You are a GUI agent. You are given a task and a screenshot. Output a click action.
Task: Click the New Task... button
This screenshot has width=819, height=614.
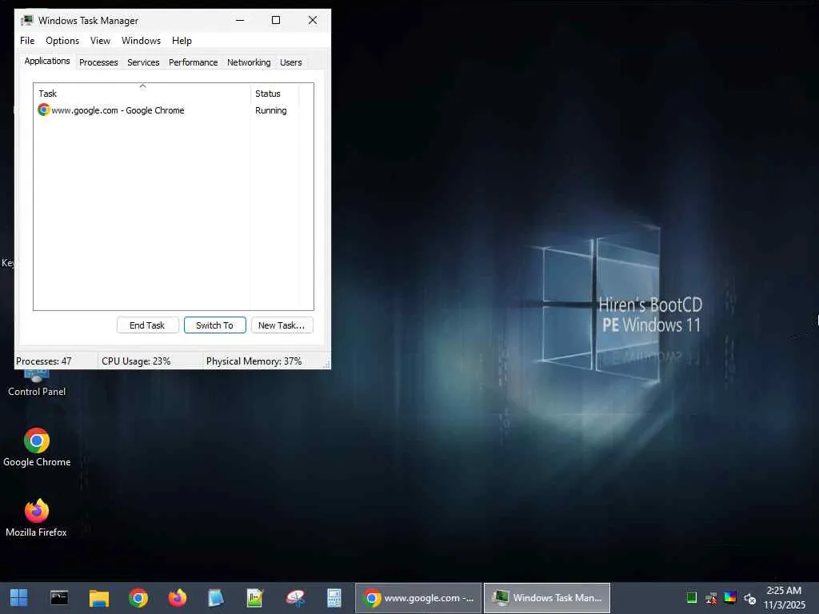click(x=282, y=325)
